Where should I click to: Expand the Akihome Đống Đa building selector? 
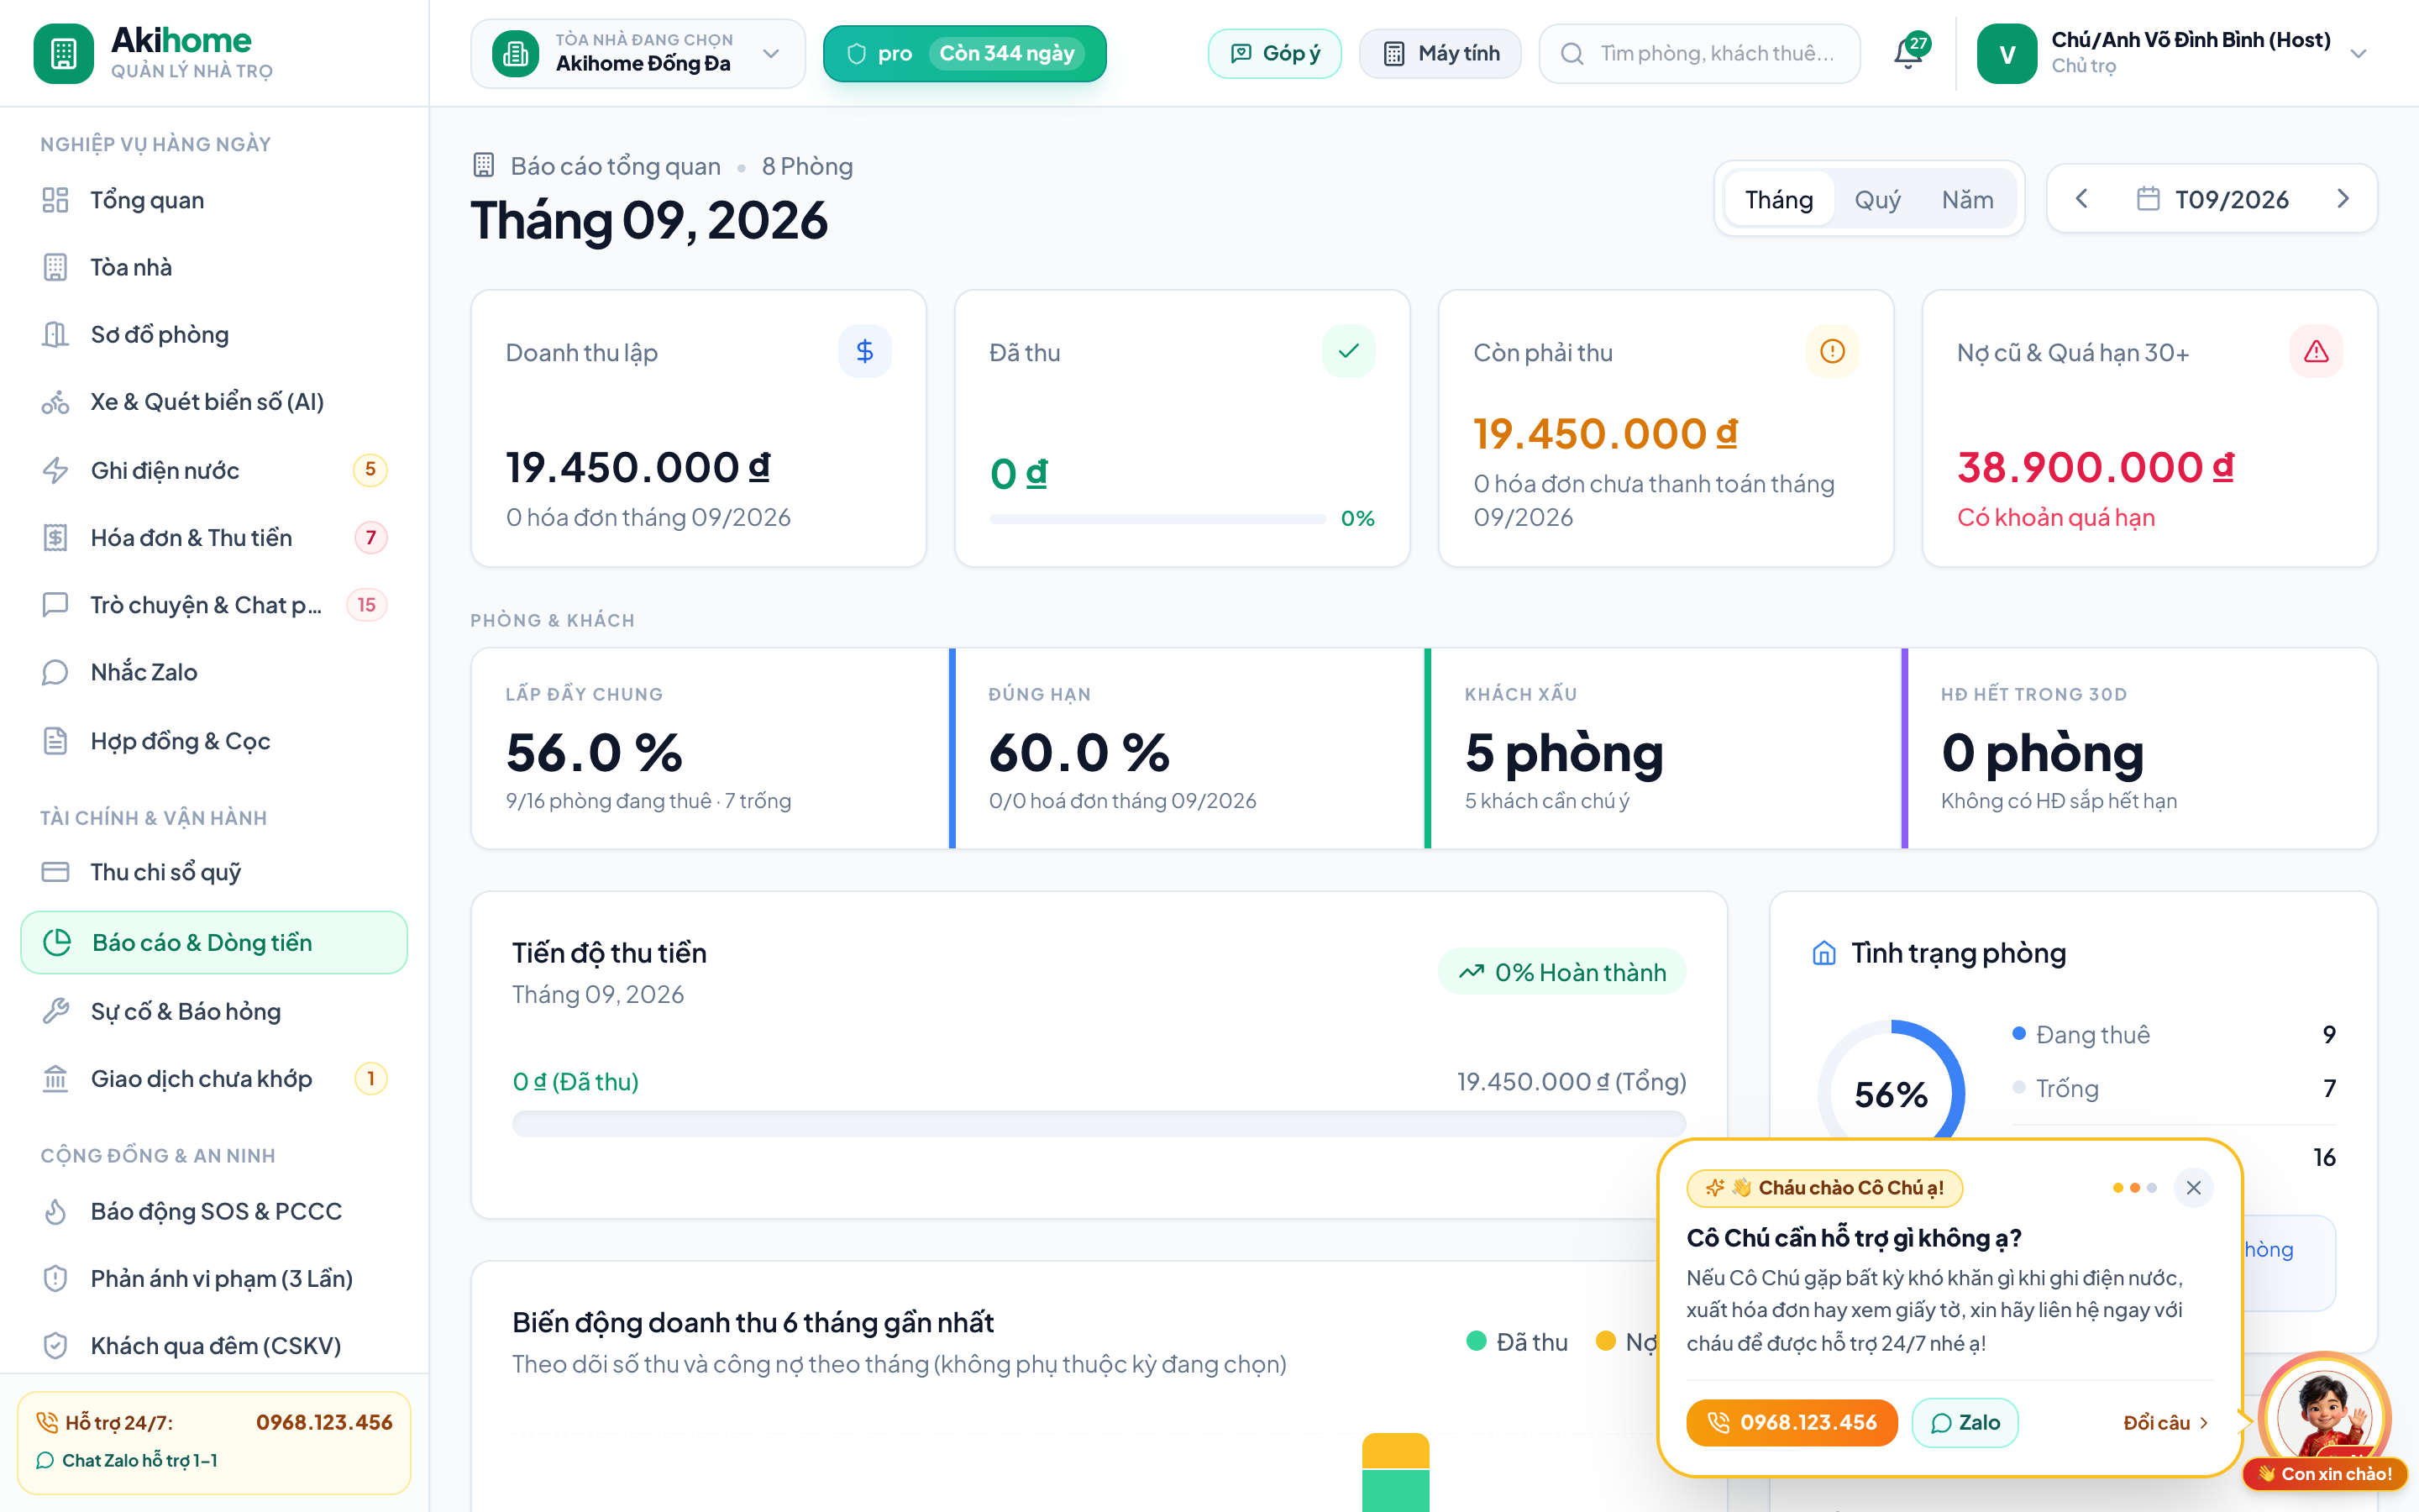click(x=638, y=53)
